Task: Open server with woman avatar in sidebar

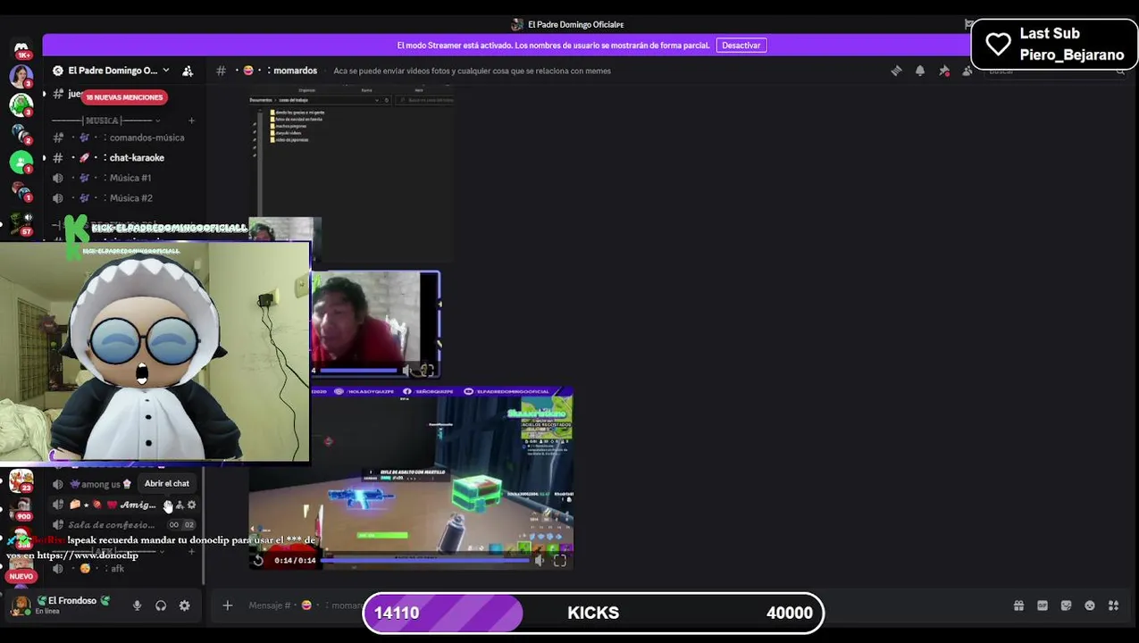Action: pos(21,77)
